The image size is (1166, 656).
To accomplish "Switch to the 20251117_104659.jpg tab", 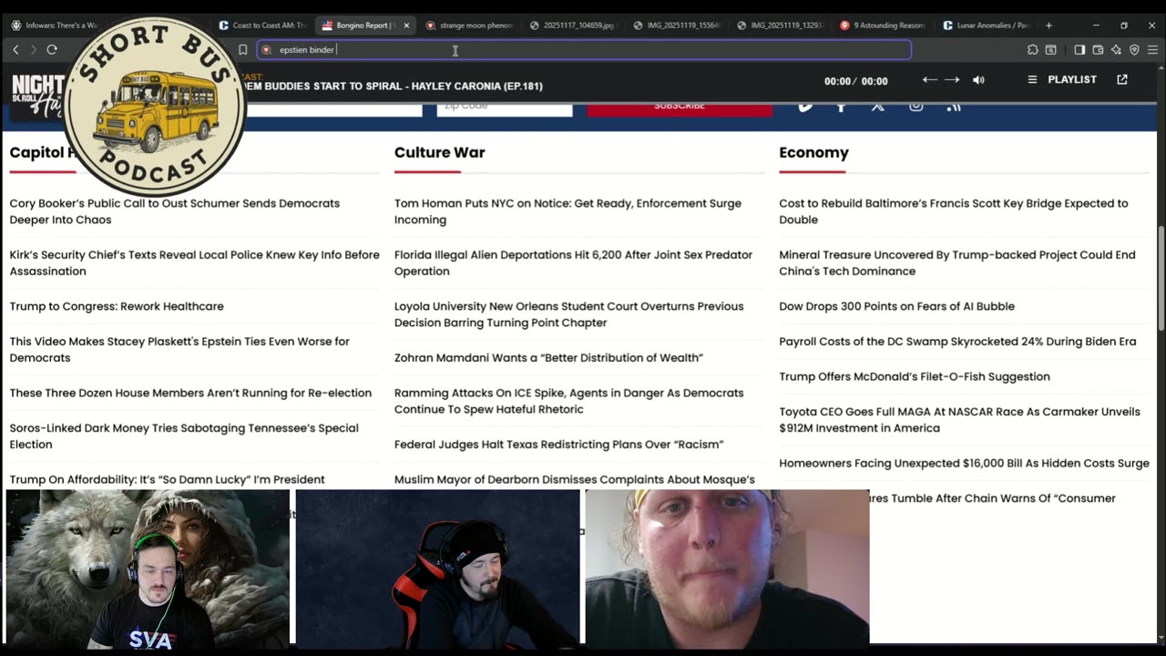I will [573, 26].
